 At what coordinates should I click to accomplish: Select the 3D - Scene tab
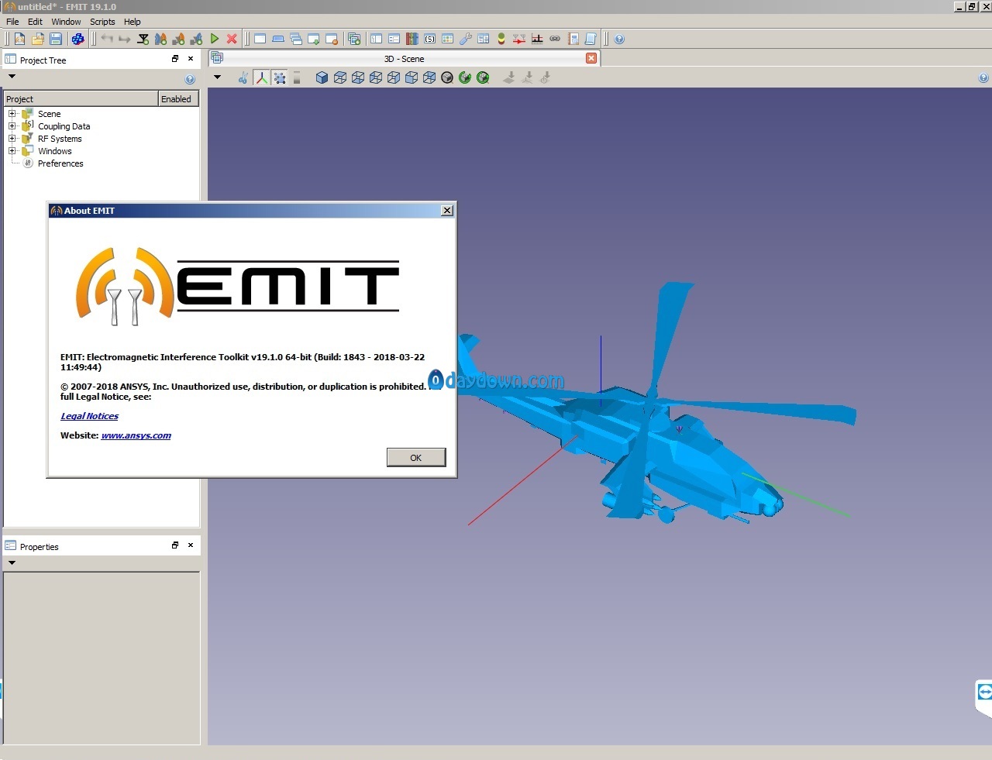(x=404, y=59)
